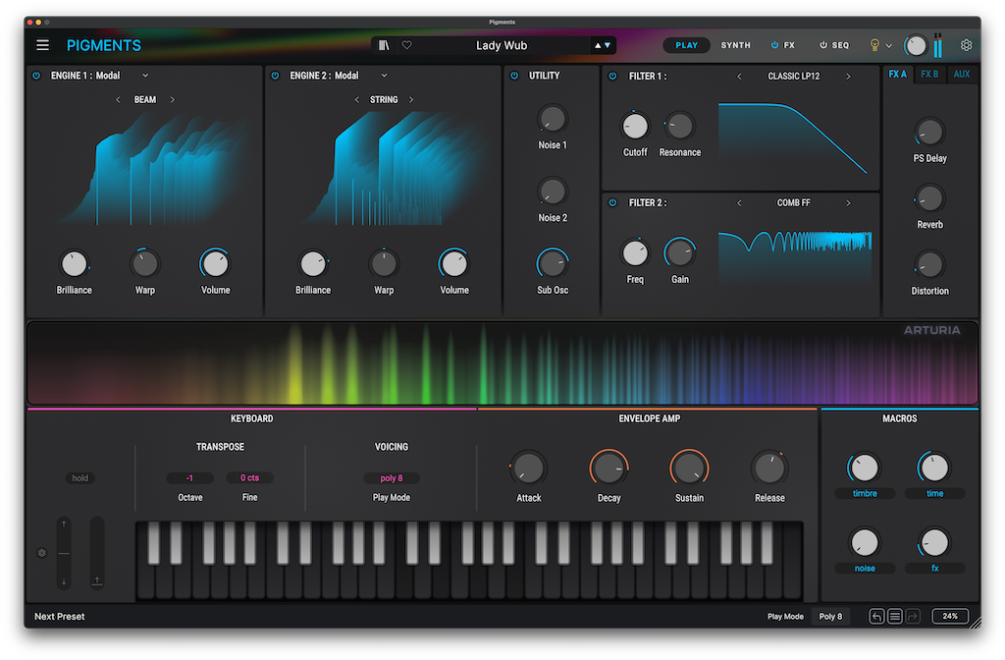The image size is (1005, 660).
Task: Favorite the Lady Wub preset with heart
Action: coord(406,45)
